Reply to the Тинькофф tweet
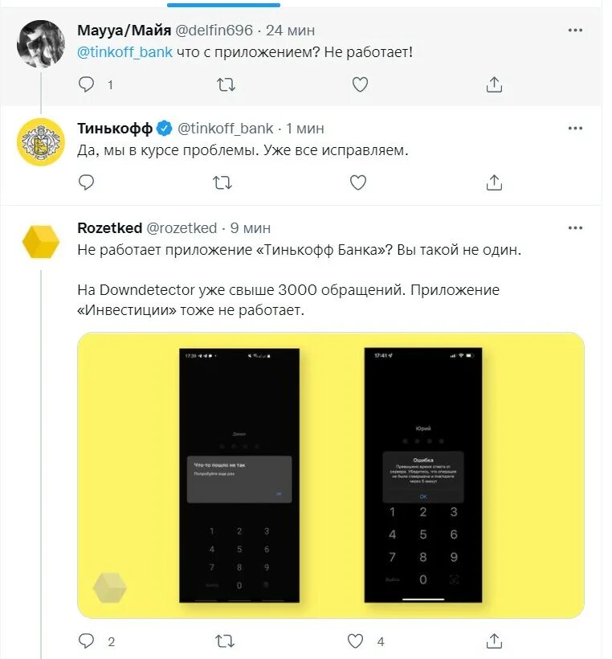Viewport: 612px width, 659px height. 87,182
